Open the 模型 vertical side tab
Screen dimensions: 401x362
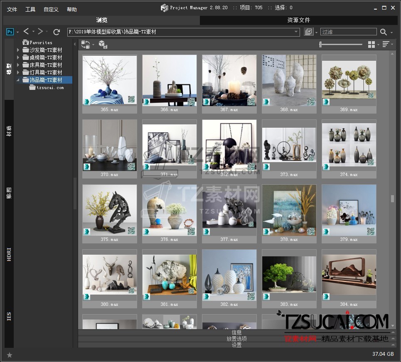click(9, 69)
